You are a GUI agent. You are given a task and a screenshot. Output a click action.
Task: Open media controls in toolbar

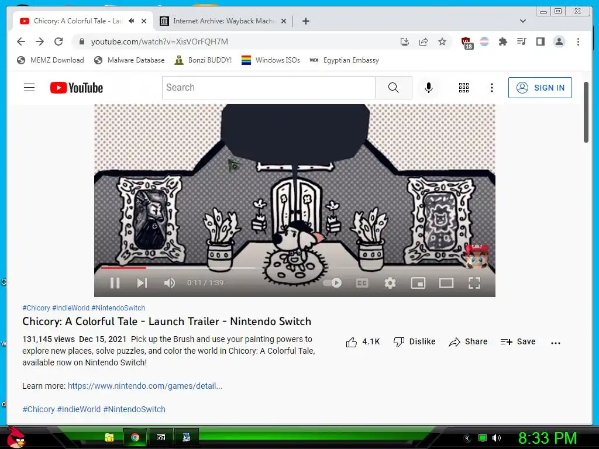click(521, 42)
